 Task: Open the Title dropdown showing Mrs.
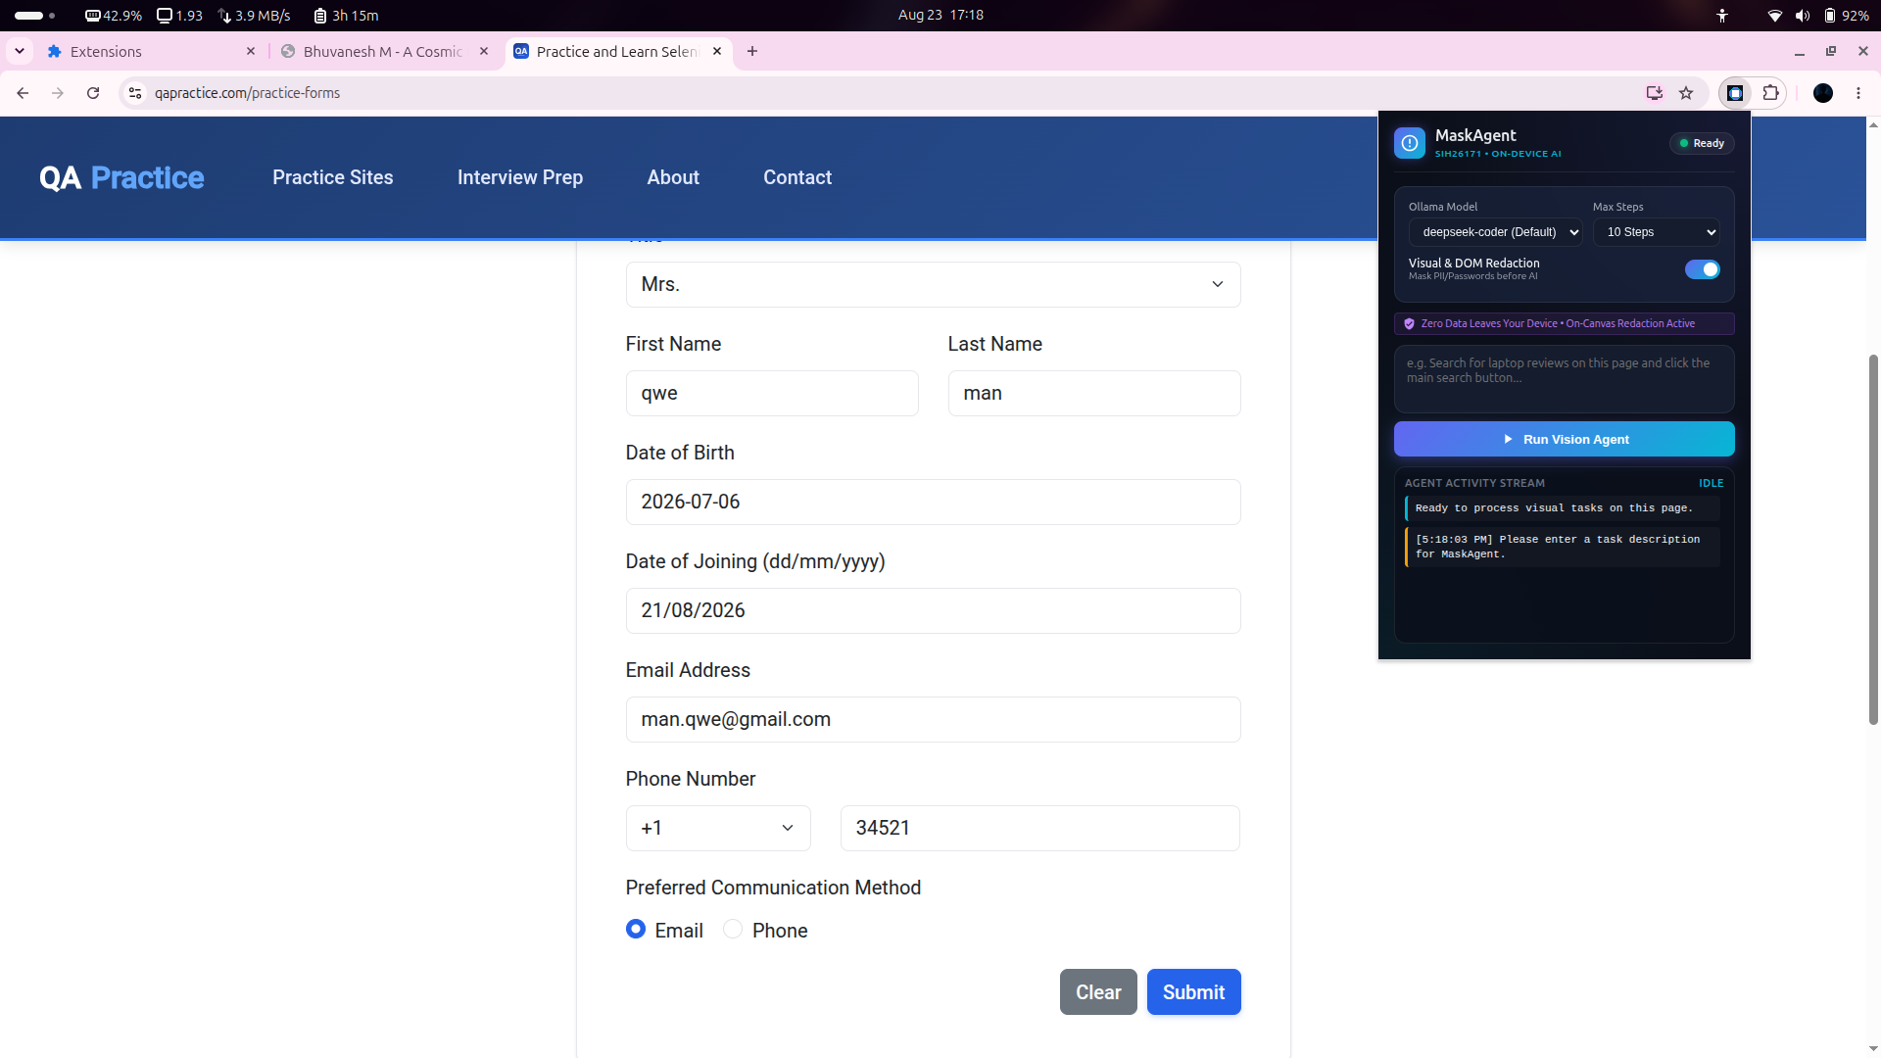933,284
